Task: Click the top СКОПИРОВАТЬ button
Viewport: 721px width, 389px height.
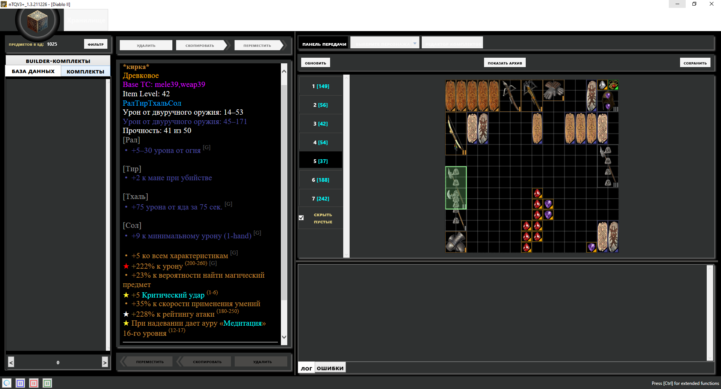Action: pos(202,45)
